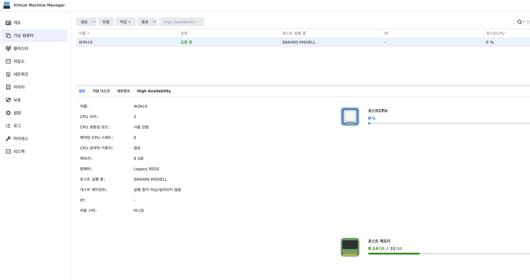Expand the 종료 shutdown dropdown arrow

[x=155, y=22]
